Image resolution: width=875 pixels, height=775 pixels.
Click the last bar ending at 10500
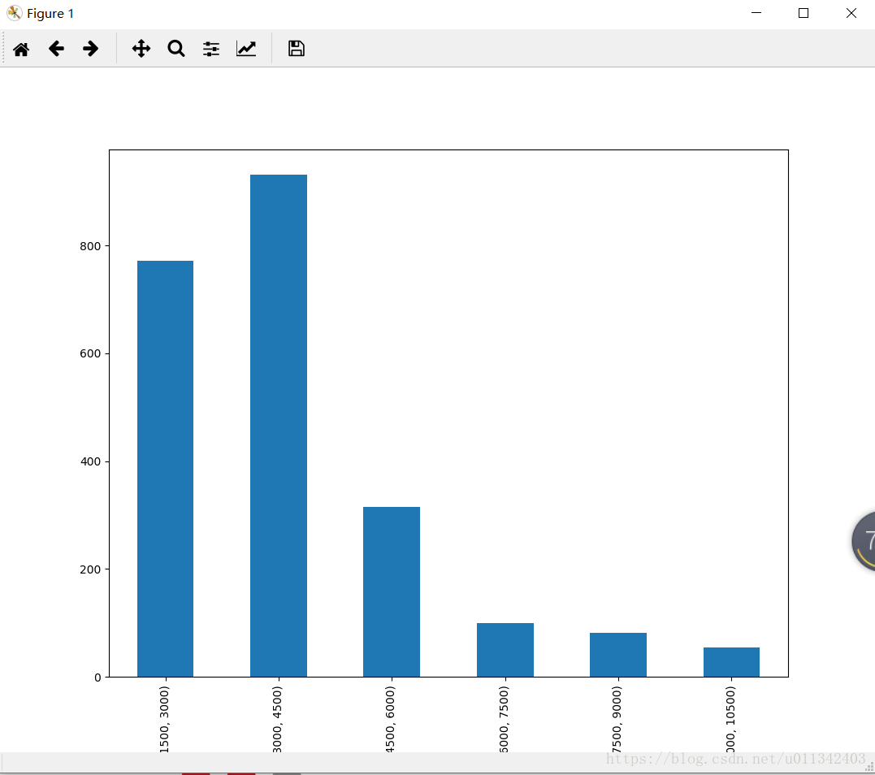coord(731,662)
